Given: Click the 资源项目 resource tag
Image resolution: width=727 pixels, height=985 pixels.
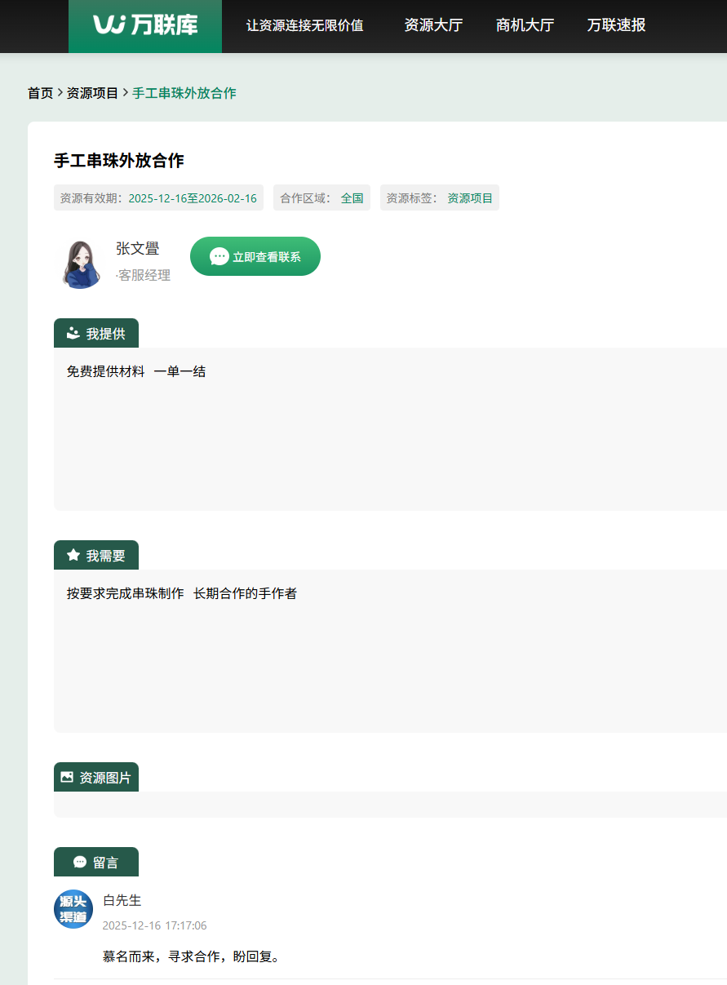Looking at the screenshot, I should tap(470, 197).
